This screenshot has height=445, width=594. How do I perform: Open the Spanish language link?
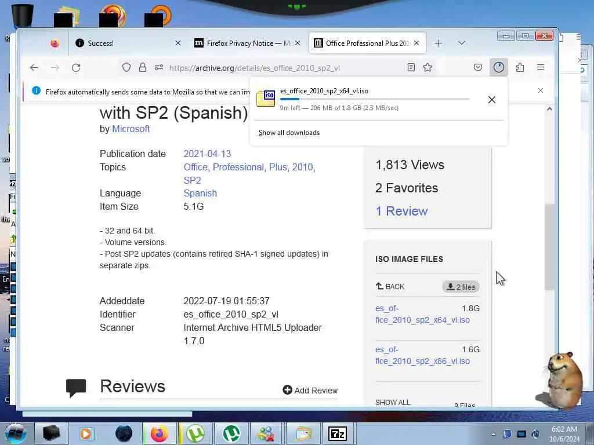200,194
